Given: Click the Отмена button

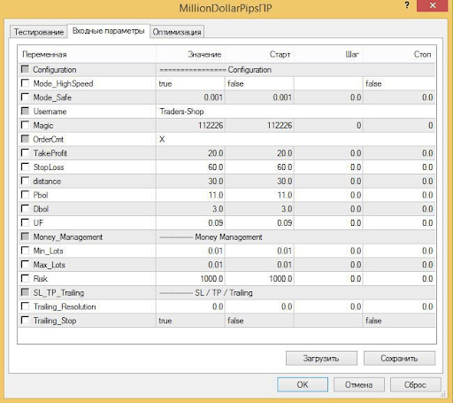Looking at the screenshot, I should click(359, 384).
